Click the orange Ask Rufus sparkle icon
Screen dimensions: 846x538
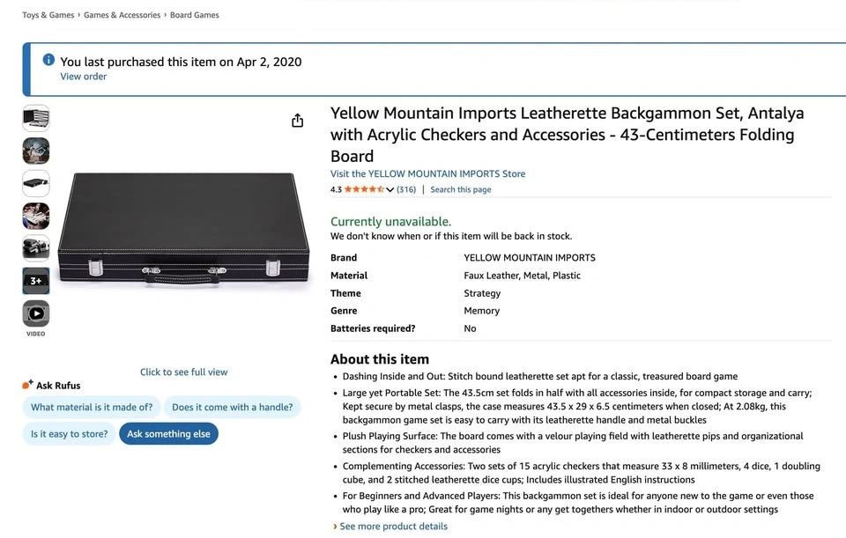tap(27, 385)
